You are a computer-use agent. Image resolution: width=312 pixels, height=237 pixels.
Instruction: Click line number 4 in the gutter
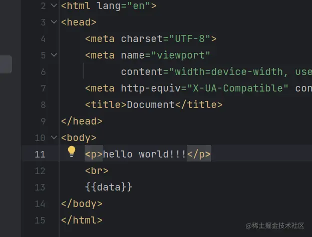[x=43, y=38]
